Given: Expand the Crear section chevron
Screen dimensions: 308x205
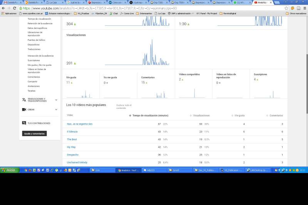Looking at the screenshot, I should (x=56, y=110).
